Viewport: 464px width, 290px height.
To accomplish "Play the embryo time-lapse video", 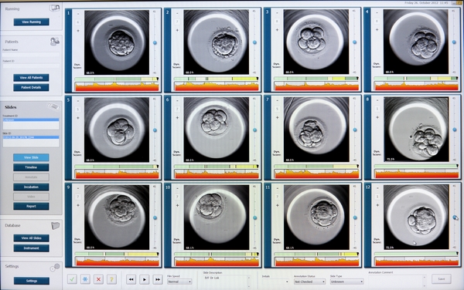I will point(145,279).
